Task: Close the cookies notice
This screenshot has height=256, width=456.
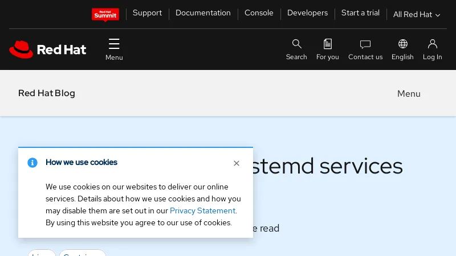Action: pos(237,163)
